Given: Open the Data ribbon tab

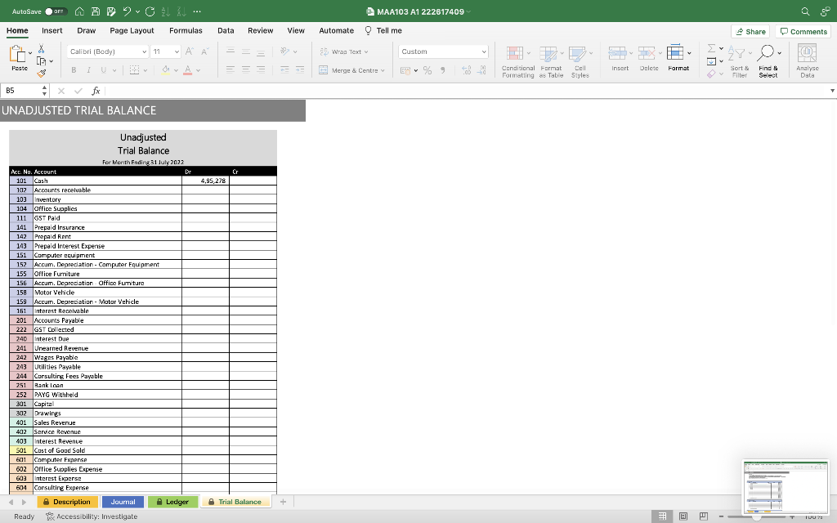Looking at the screenshot, I should click(226, 30).
